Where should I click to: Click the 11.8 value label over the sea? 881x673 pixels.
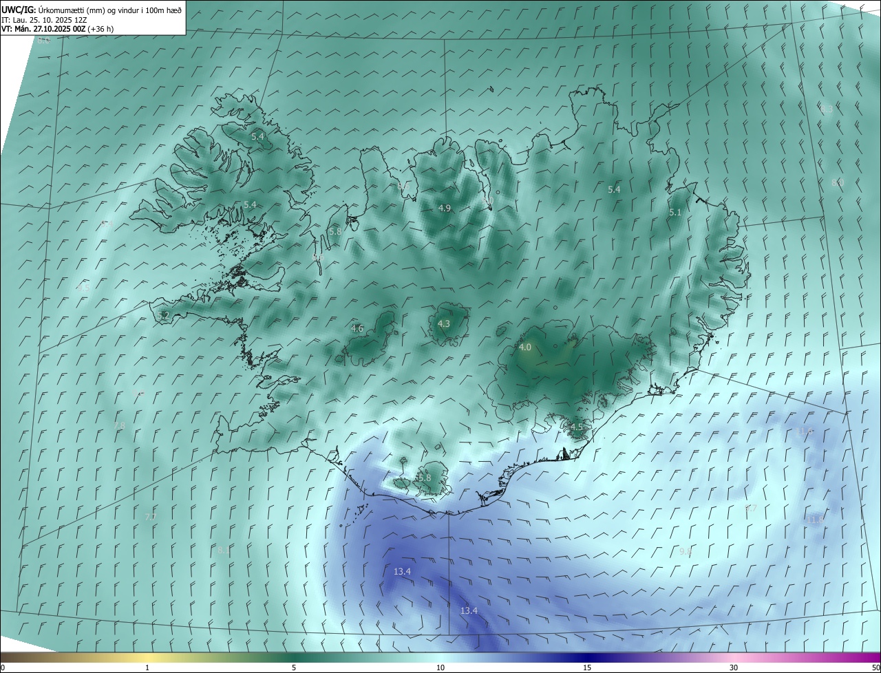(816, 520)
